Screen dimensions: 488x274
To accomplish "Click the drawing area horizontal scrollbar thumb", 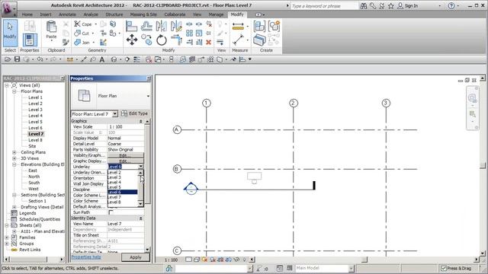I will pos(364,260).
